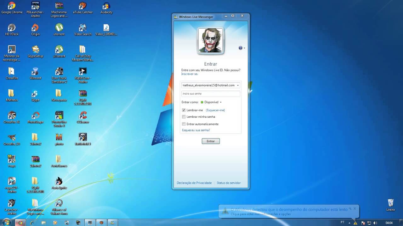
Task: Dismiss the performance notification with its X
Action: click(355, 208)
